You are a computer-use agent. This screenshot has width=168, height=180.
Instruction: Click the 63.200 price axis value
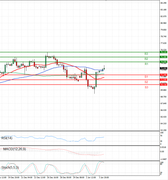[164, 130]
